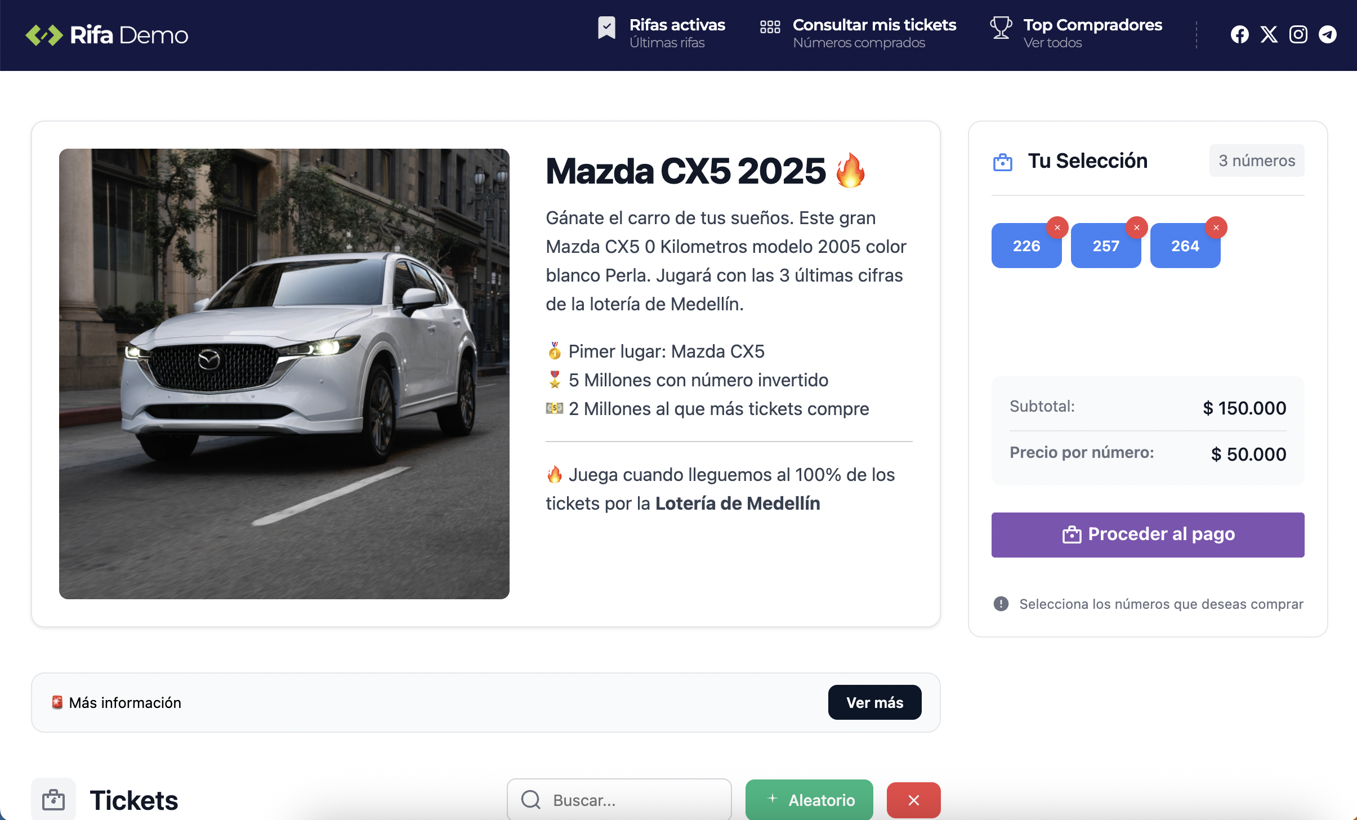The width and height of the screenshot is (1357, 820).
Task: Open the Instagram social icon
Action: pyautogui.click(x=1298, y=34)
